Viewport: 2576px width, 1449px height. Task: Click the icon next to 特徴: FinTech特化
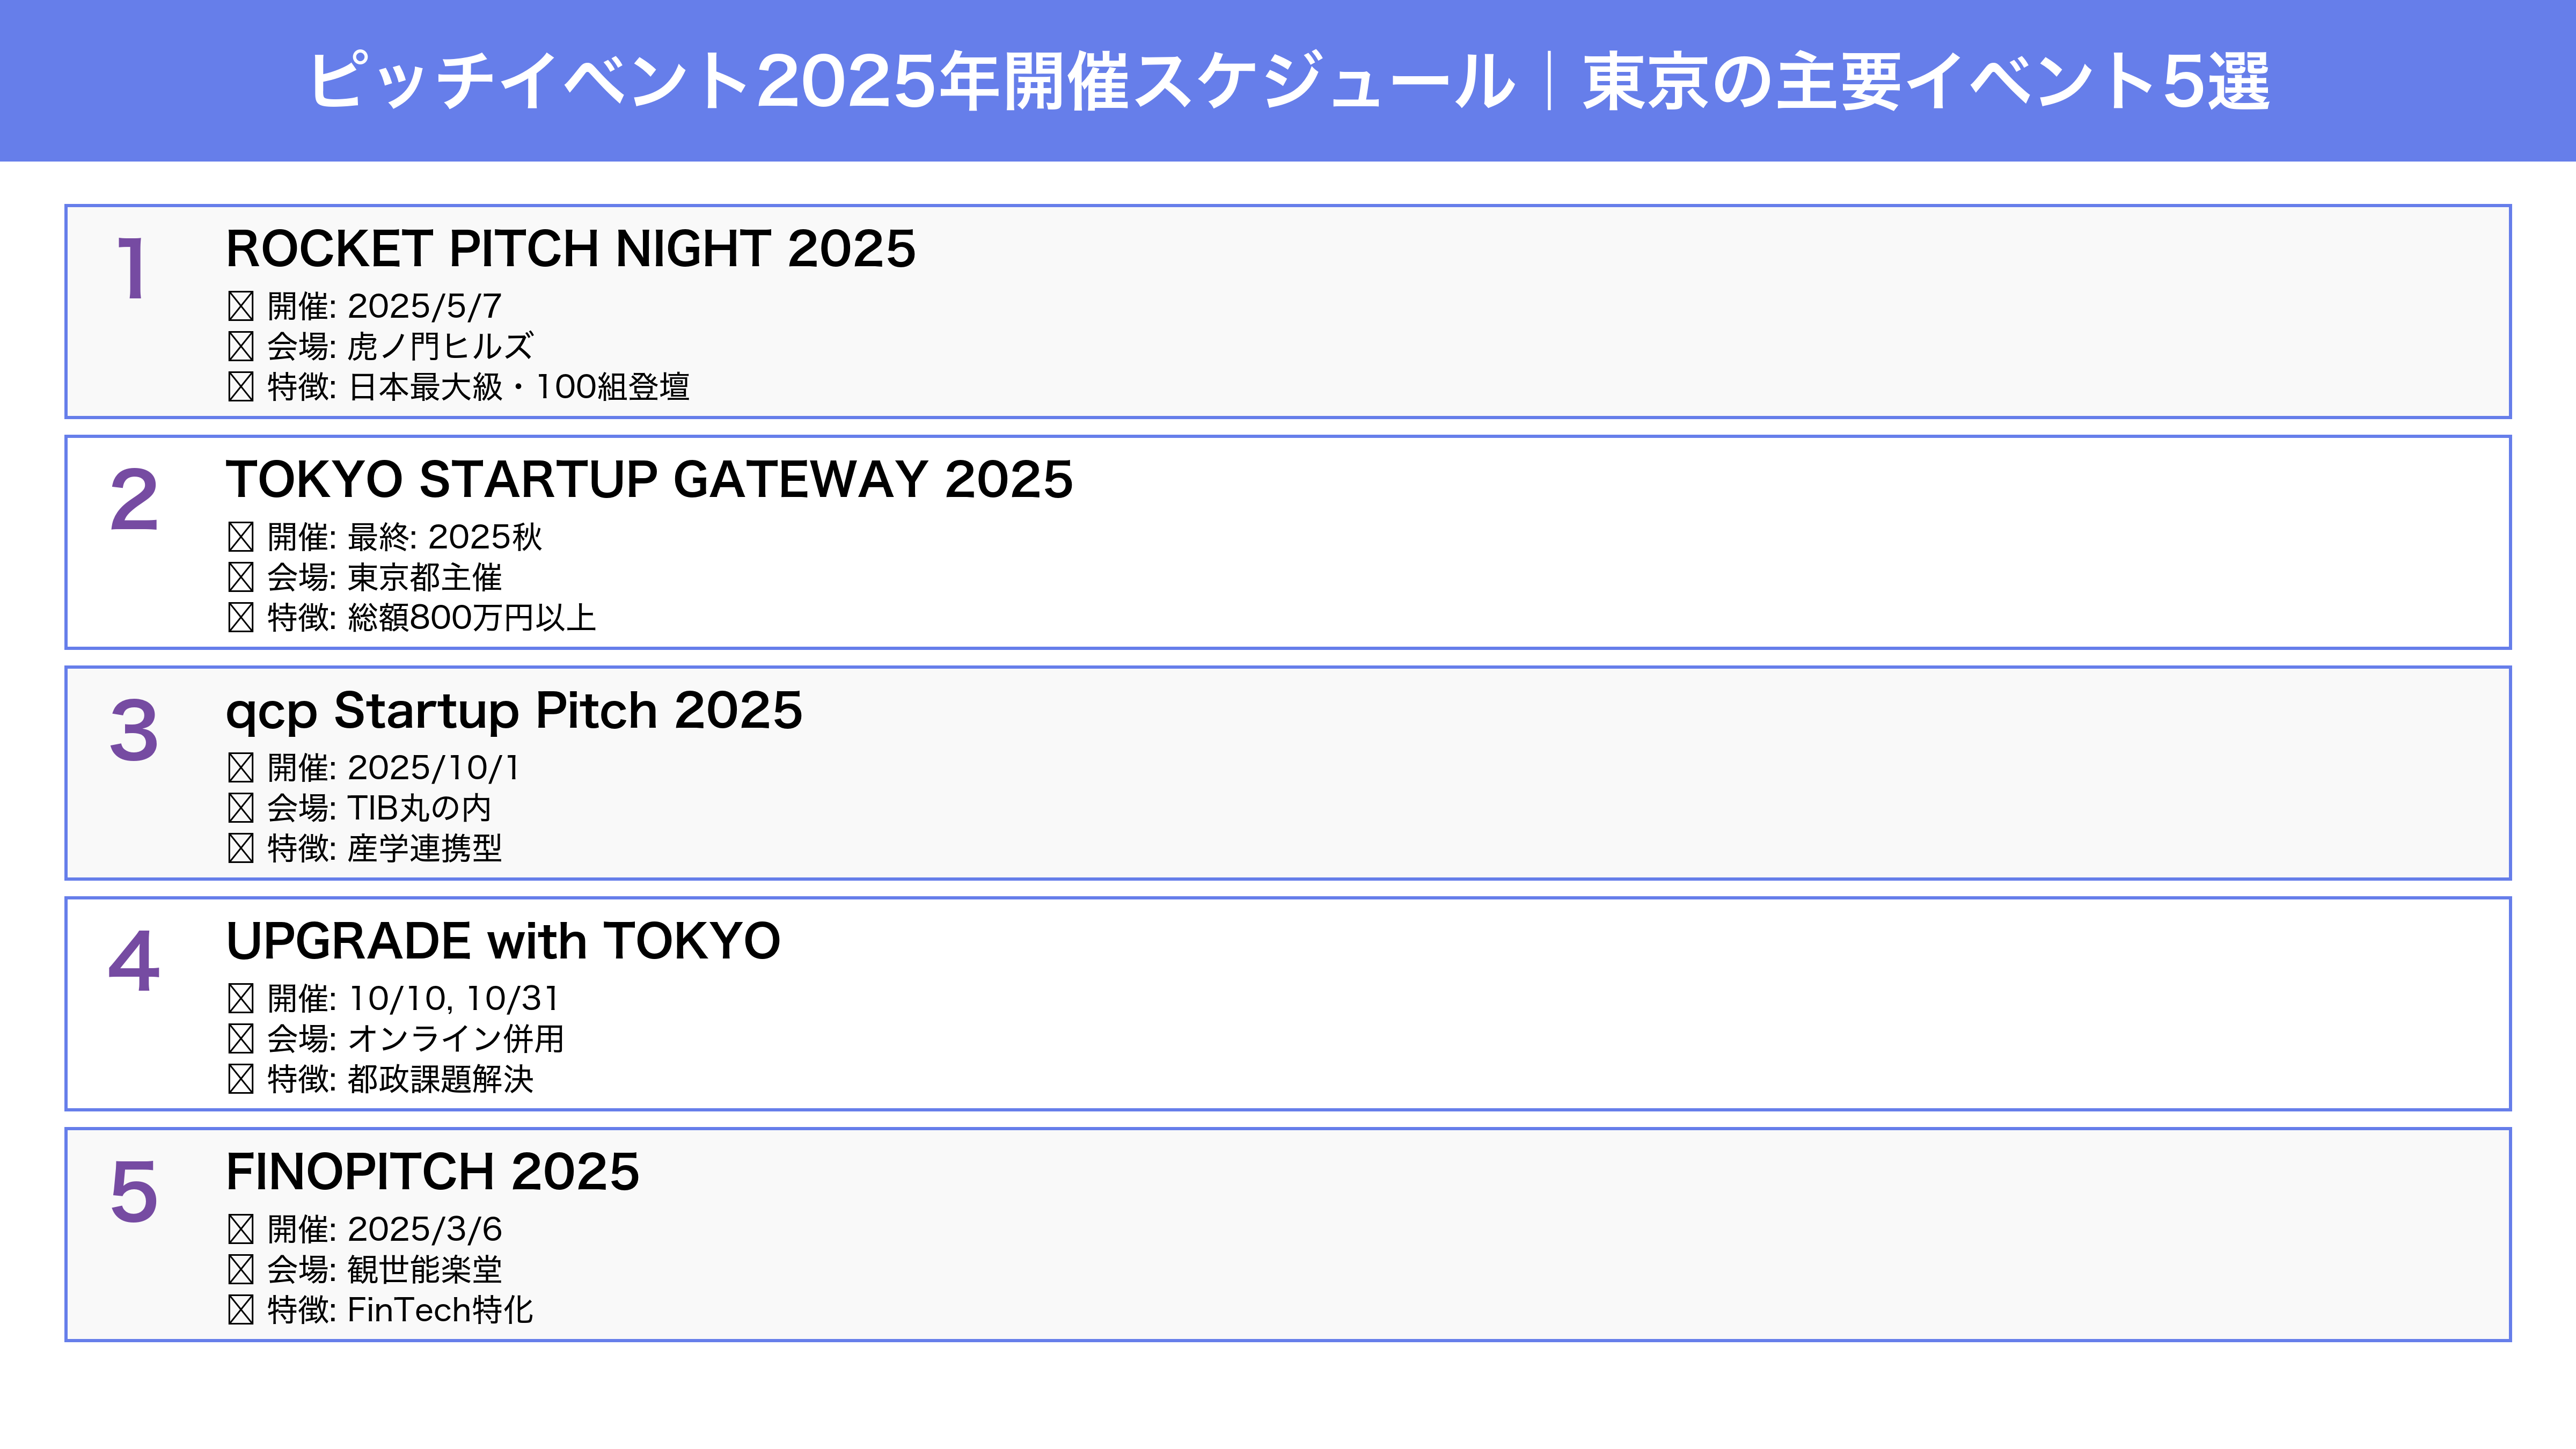pos(241,1310)
